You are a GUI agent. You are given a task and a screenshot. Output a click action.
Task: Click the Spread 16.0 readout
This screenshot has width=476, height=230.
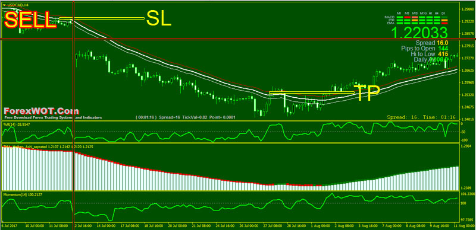(431, 43)
